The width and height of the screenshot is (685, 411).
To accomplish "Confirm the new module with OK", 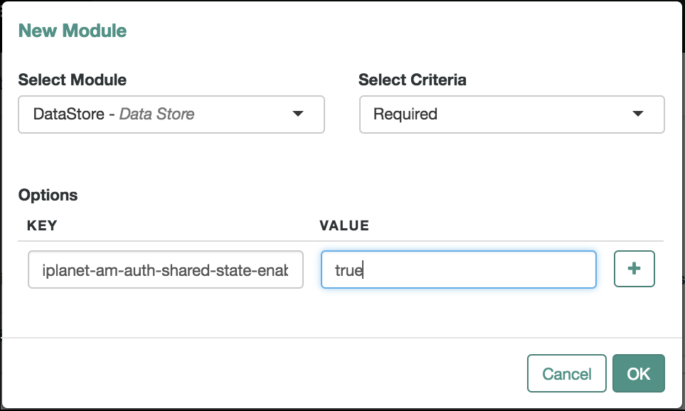I will click(639, 373).
